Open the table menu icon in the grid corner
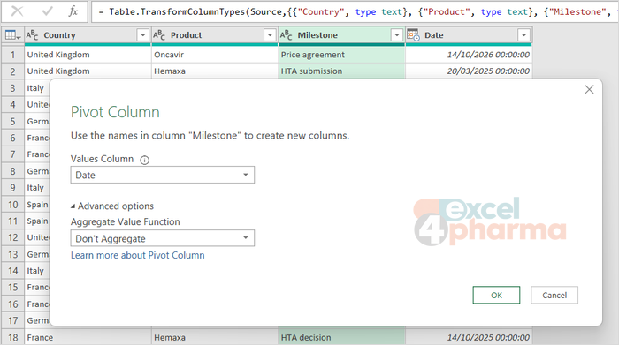 coord(12,35)
